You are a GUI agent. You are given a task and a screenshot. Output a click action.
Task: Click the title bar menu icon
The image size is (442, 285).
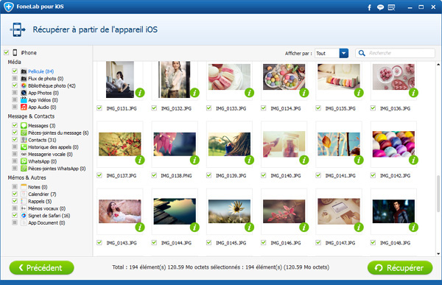(392, 7)
